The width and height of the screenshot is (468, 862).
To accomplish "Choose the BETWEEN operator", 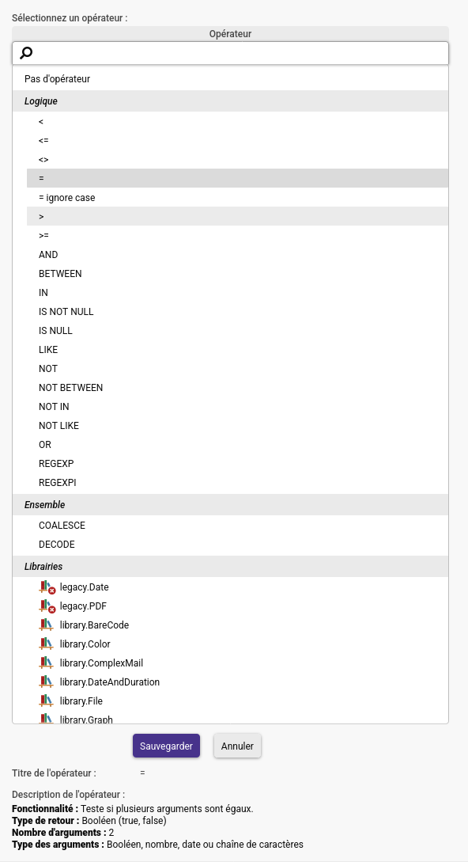I will click(237, 274).
